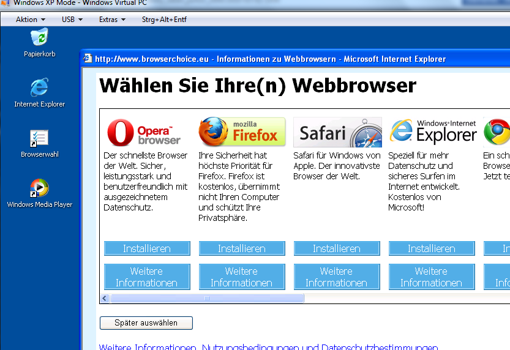Click the Safari logo
The height and width of the screenshot is (350, 510).
(337, 132)
